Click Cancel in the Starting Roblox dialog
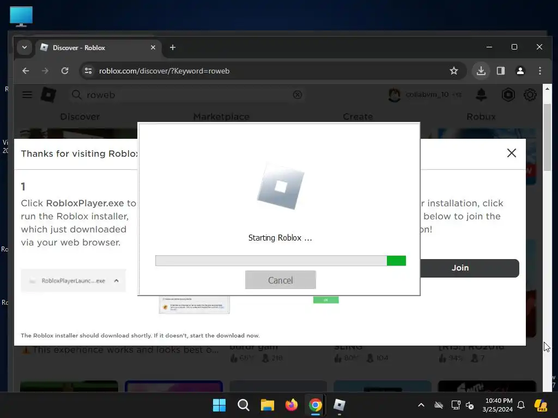Image resolution: width=558 pixels, height=418 pixels. point(281,280)
